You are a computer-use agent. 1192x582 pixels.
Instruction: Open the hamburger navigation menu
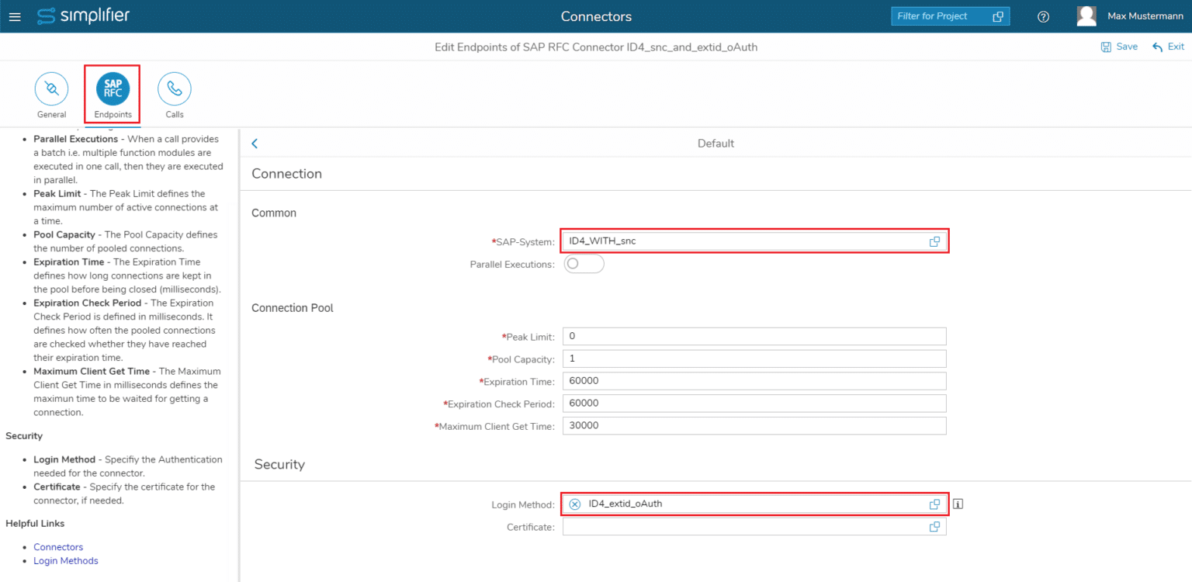click(x=15, y=16)
